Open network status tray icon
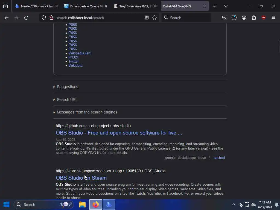The width and height of the screenshot is (280, 210). pos(247,205)
